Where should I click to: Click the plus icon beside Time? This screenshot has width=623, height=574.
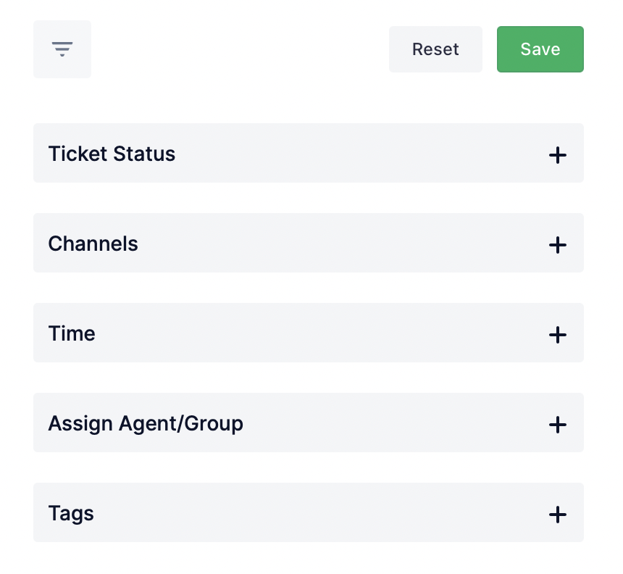[x=557, y=334]
